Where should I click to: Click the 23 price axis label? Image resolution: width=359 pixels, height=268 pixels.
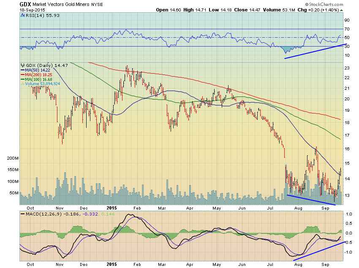pos(347,68)
